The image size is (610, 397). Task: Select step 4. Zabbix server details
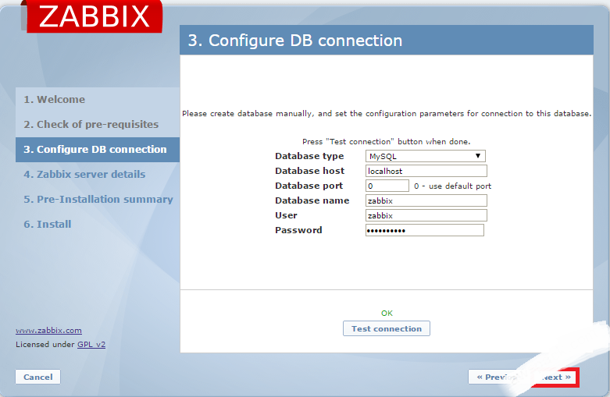click(x=98, y=175)
